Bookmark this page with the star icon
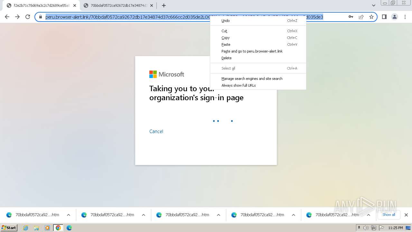Image resolution: width=412 pixels, height=232 pixels. pyautogui.click(x=371, y=17)
